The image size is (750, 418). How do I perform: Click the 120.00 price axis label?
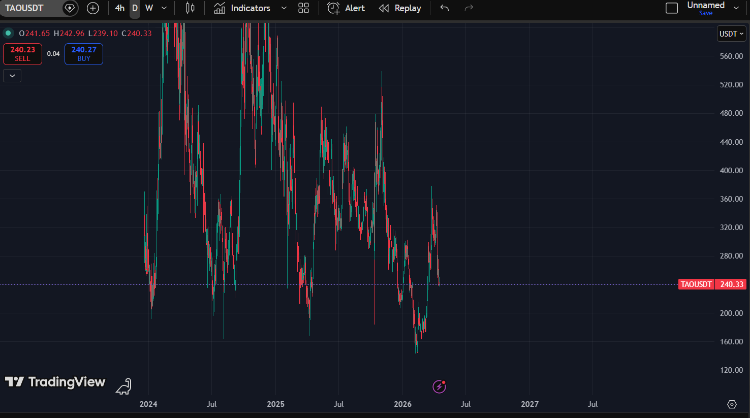pos(731,370)
